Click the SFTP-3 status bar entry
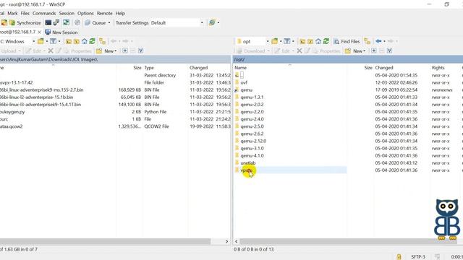 click(x=418, y=257)
